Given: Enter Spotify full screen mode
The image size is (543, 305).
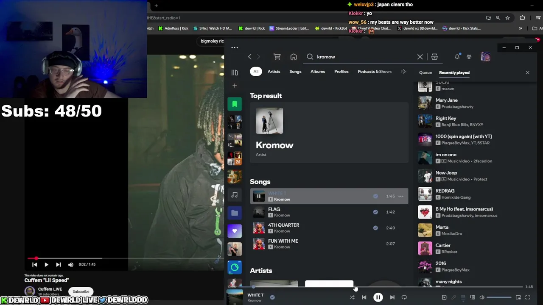Looking at the screenshot, I should (528, 297).
